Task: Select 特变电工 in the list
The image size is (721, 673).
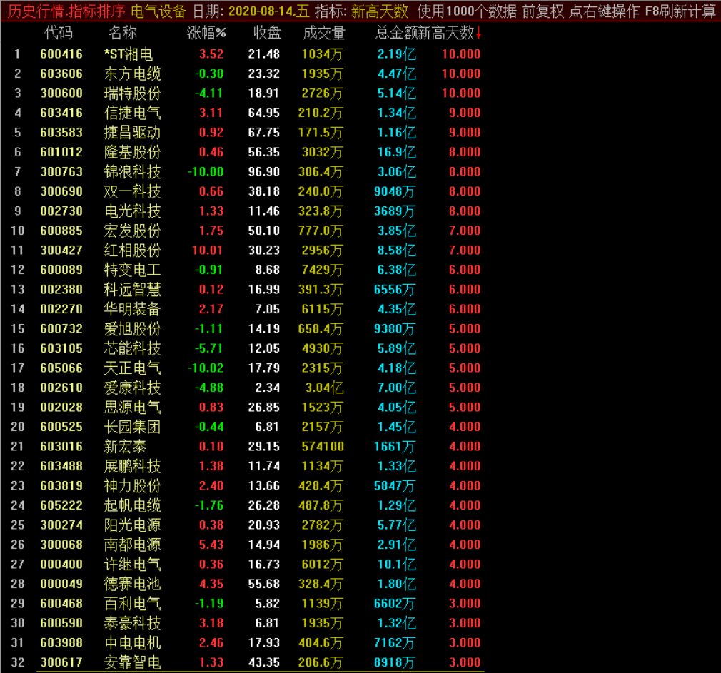Action: pos(133,270)
